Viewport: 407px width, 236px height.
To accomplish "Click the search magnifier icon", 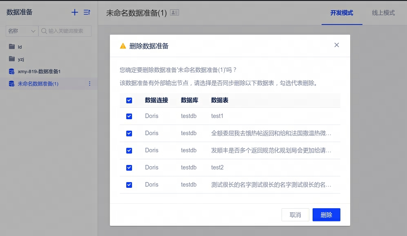I will pos(44,31).
